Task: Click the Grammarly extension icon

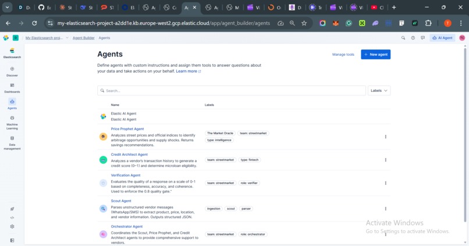Action: [x=349, y=23]
